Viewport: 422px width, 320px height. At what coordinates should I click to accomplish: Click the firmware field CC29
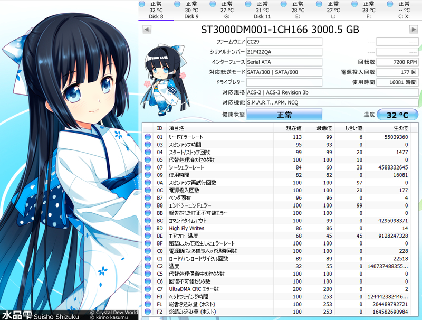tap(284, 42)
